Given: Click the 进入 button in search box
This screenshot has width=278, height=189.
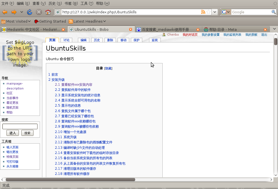Looking at the screenshot, I should click(12, 133).
